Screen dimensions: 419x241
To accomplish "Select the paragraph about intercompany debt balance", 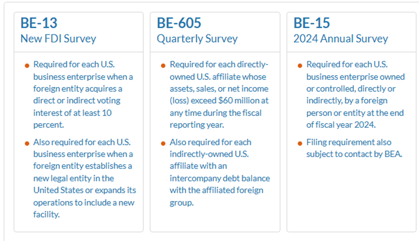I will coord(219,172).
